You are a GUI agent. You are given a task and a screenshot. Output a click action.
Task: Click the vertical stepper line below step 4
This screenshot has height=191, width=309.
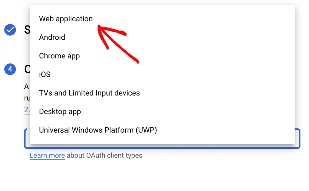(10, 133)
